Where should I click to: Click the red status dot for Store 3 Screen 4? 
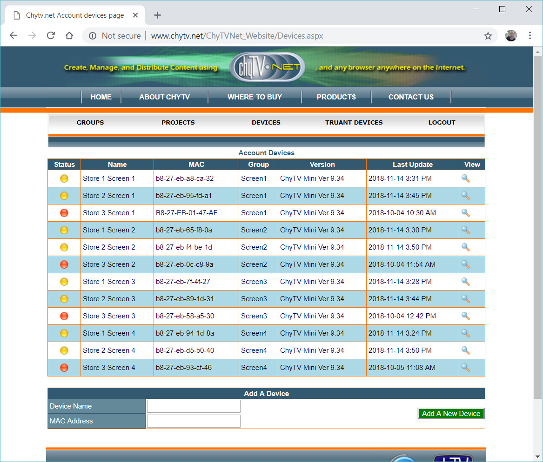64,368
